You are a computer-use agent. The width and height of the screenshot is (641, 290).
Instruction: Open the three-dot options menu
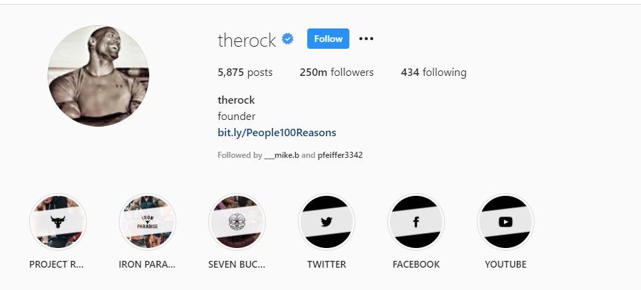(x=366, y=39)
